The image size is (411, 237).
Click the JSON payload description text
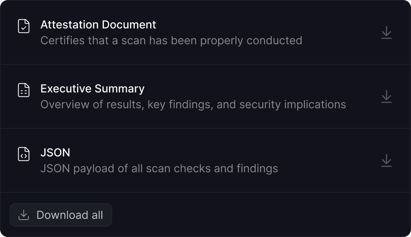pos(160,168)
